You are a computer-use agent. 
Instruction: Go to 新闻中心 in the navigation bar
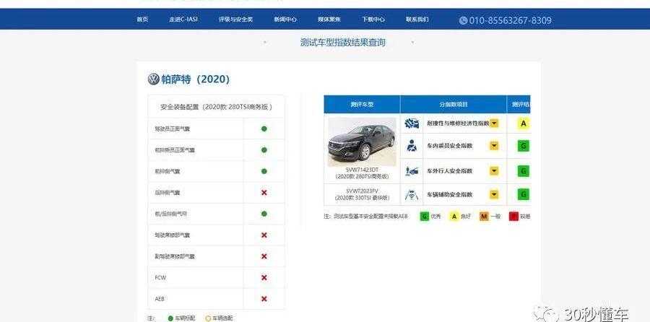coord(285,19)
